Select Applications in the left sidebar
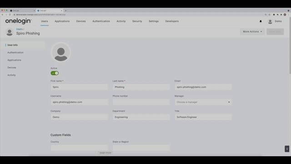The height and width of the screenshot is (164, 291). 14,60
